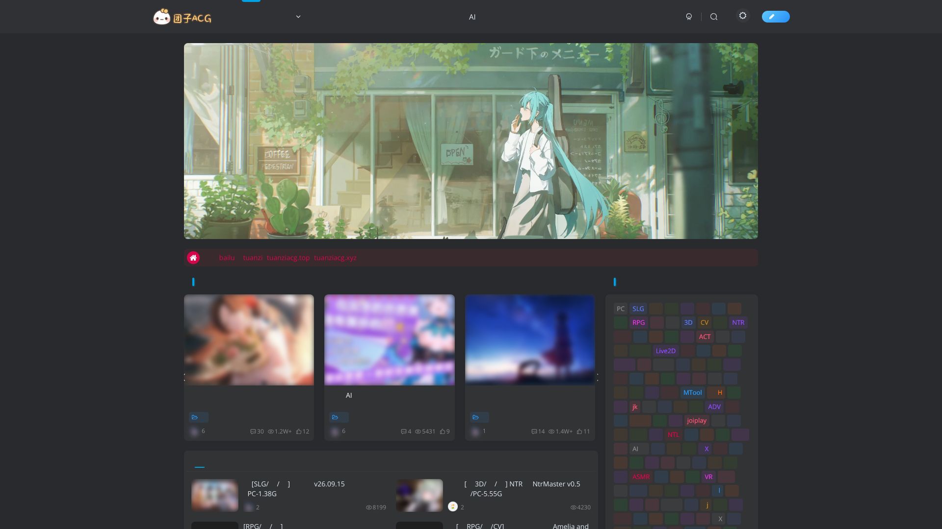The height and width of the screenshot is (529, 942).
Task: Click the hero banner Miku illustration
Action: point(471,141)
